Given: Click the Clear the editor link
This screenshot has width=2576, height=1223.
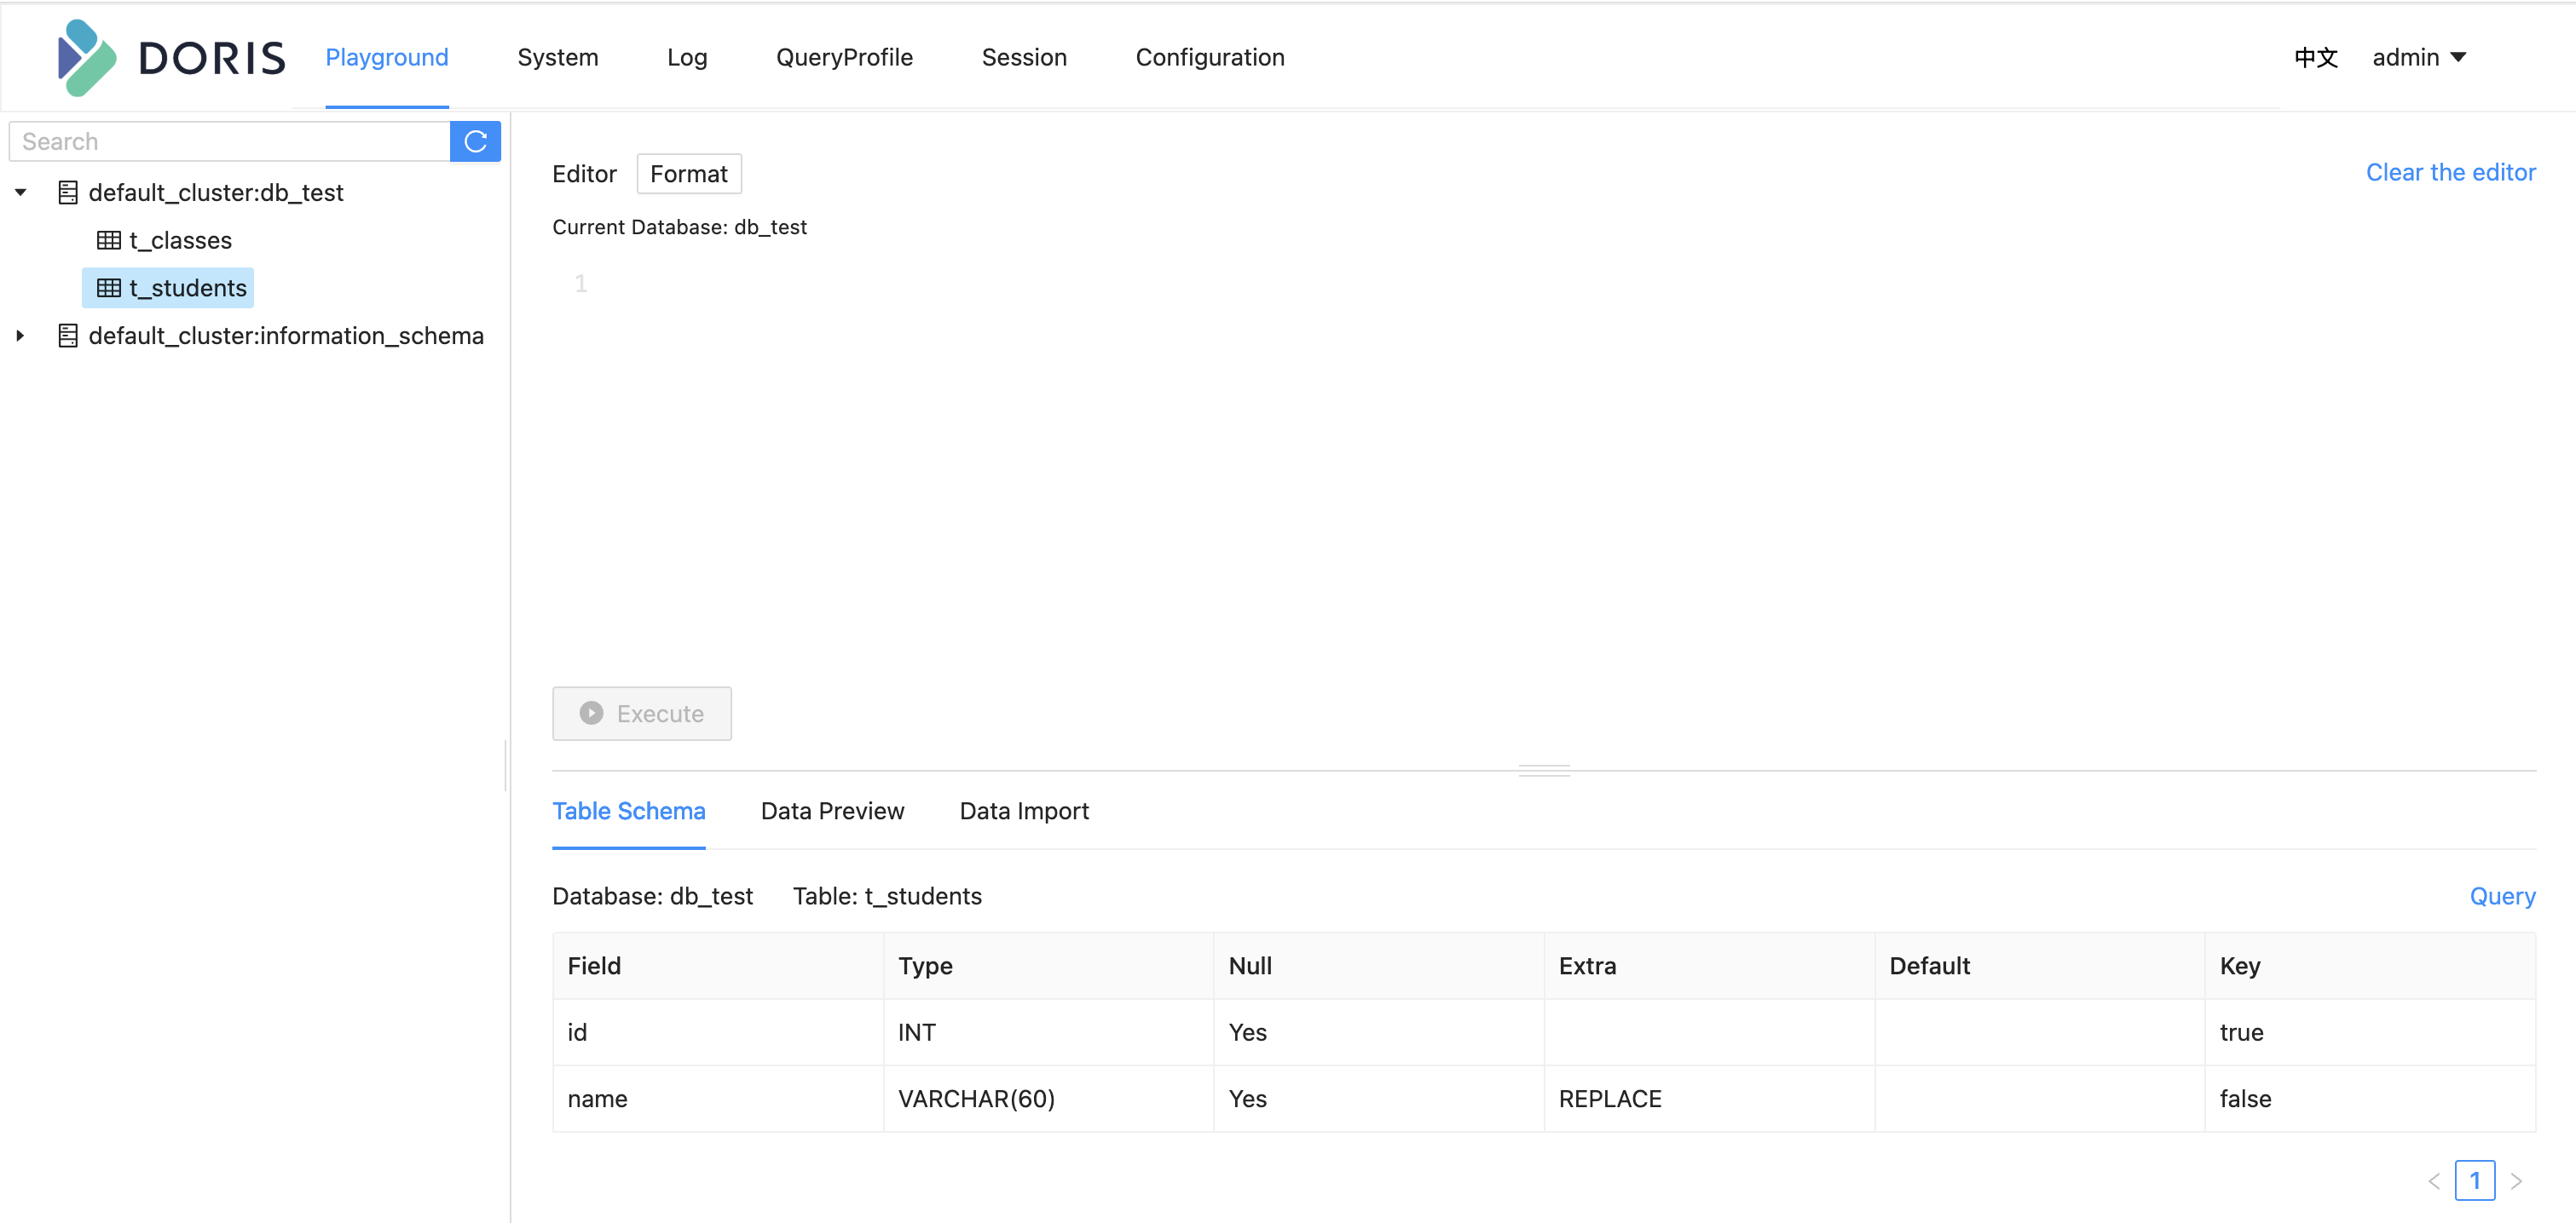Looking at the screenshot, I should click(x=2449, y=173).
